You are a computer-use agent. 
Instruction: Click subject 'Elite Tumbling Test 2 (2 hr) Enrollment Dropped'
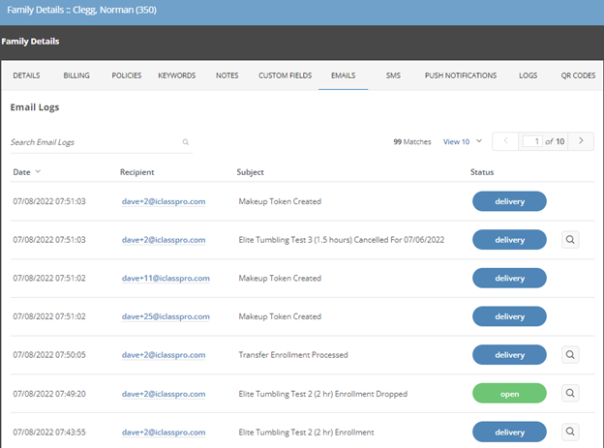pos(322,394)
